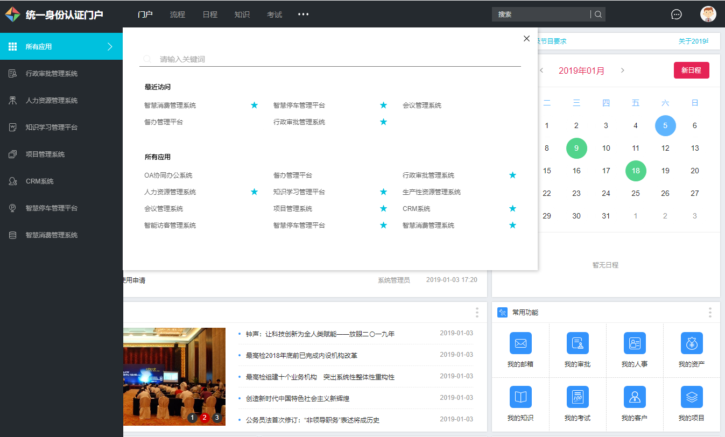
Task: Toggle star for CRM系统 in all apps
Action: (x=512, y=208)
